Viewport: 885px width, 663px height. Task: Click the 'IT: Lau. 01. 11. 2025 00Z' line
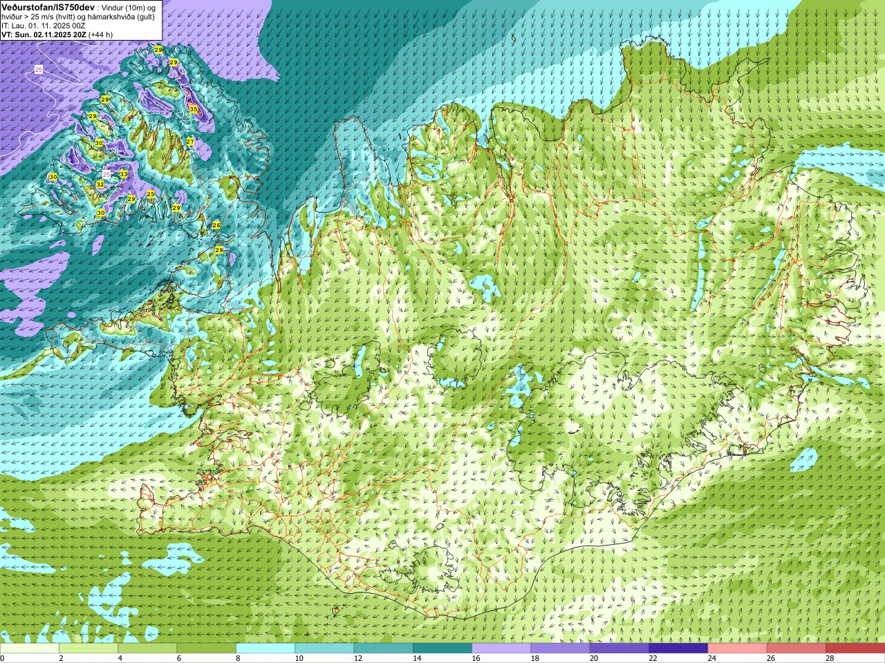click(44, 26)
